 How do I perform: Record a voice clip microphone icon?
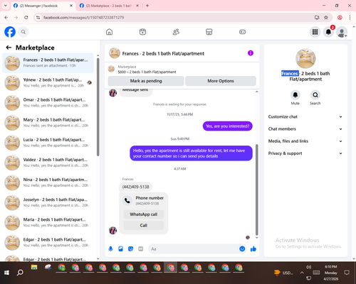110,248
